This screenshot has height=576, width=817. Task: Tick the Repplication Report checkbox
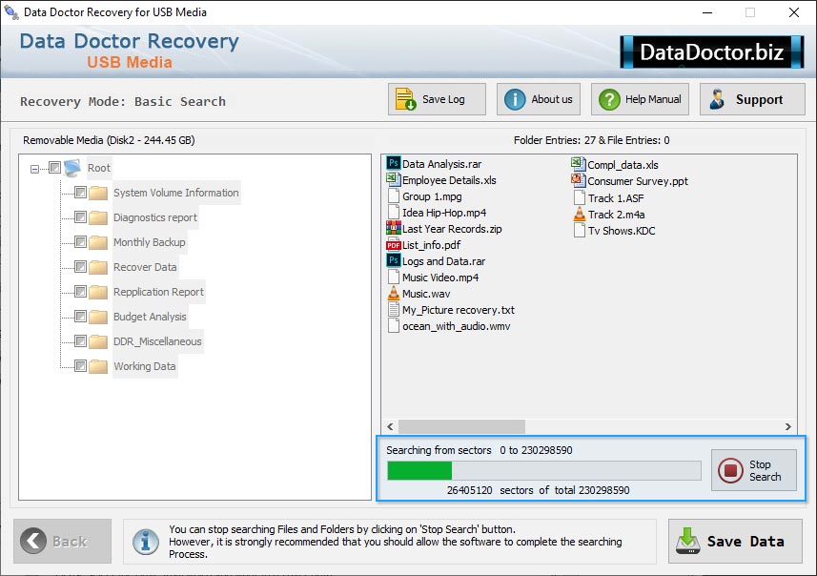(80, 292)
